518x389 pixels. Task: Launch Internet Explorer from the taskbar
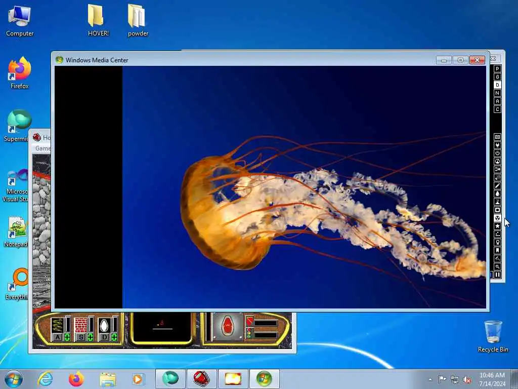click(x=45, y=379)
